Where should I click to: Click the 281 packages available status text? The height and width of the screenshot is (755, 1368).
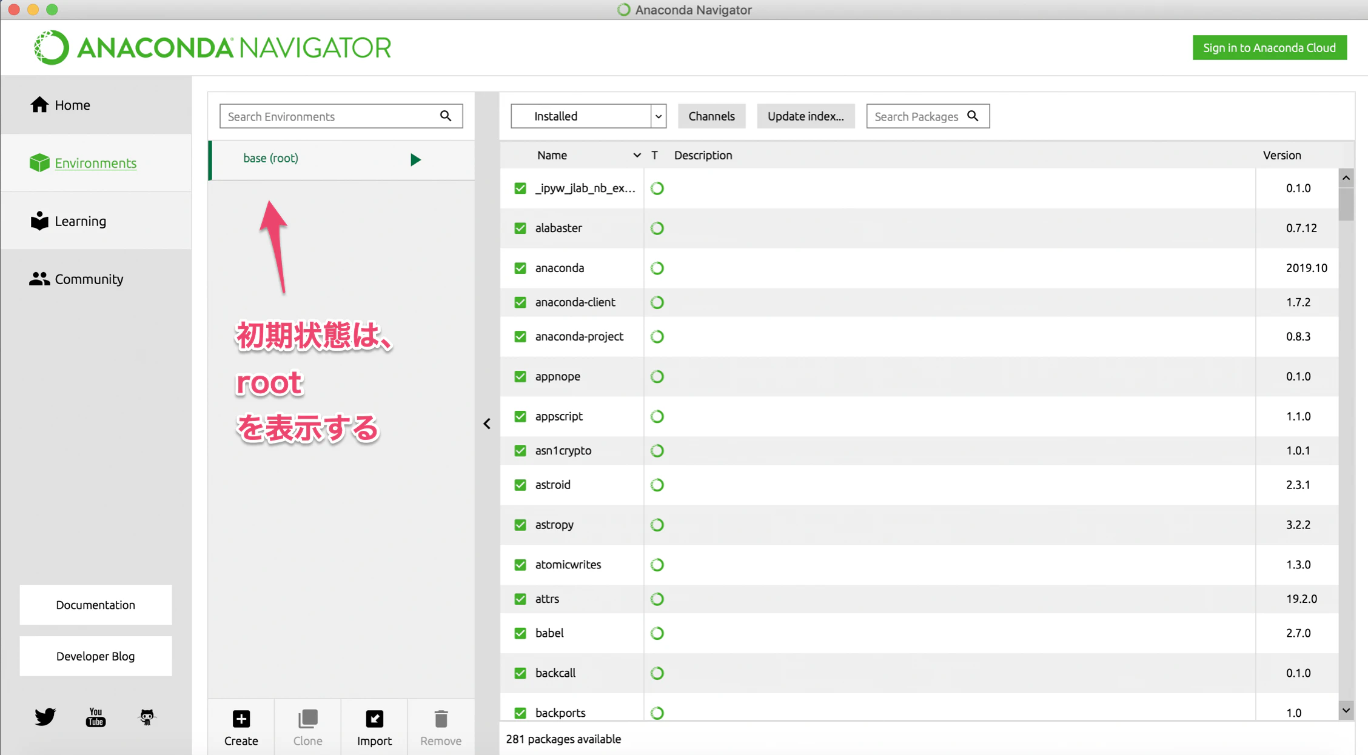click(563, 739)
